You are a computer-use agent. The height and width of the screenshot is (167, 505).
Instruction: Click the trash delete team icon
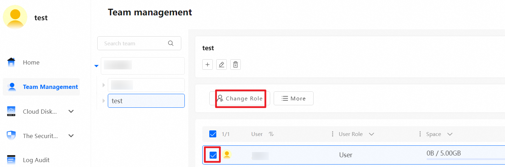pos(236,64)
